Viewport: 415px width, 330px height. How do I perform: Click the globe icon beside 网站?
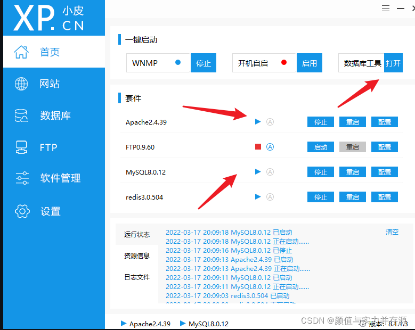[21, 84]
